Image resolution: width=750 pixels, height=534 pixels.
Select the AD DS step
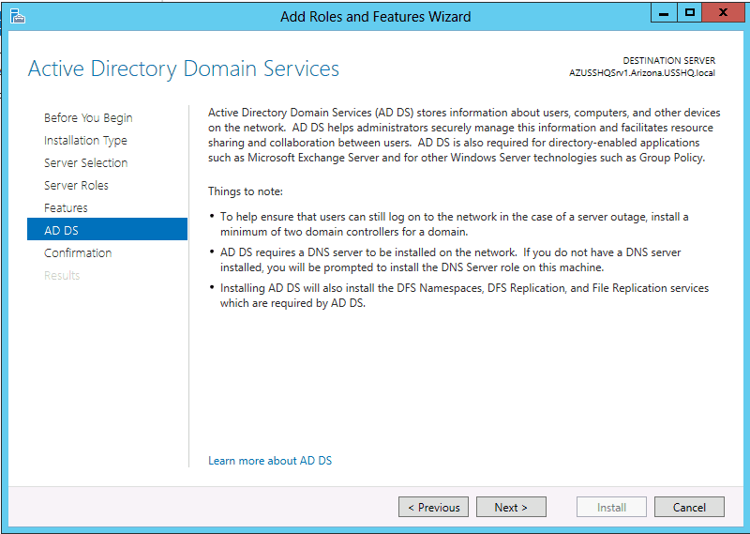pos(107,229)
